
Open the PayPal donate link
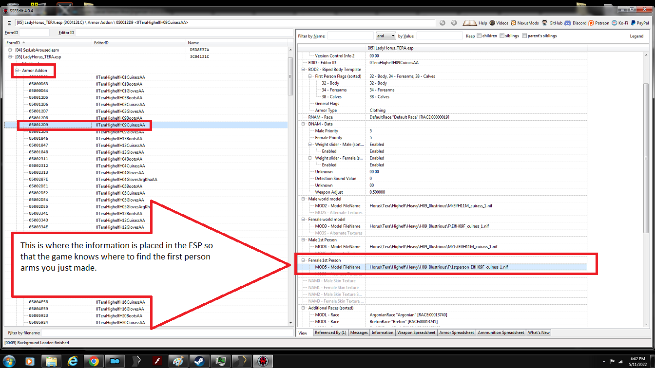coord(640,23)
